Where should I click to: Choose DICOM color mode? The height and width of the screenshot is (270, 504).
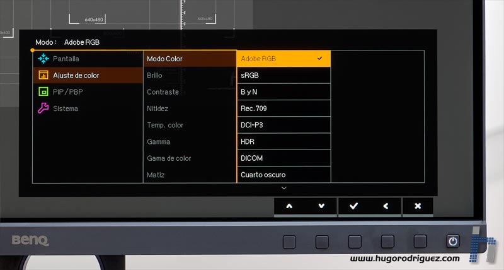tap(283, 158)
